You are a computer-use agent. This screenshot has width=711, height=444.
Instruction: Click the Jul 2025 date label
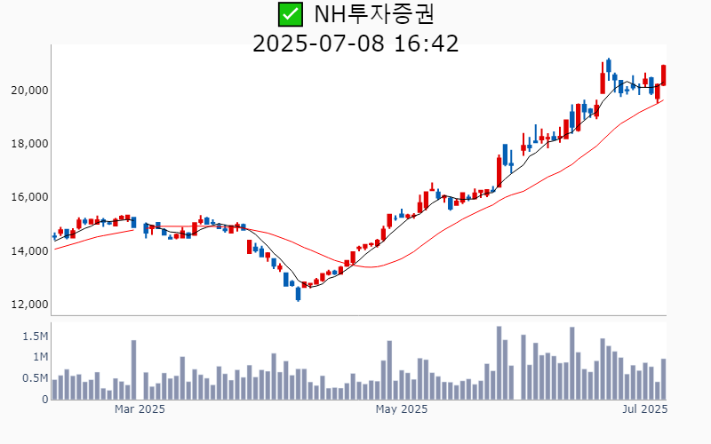[x=645, y=409]
